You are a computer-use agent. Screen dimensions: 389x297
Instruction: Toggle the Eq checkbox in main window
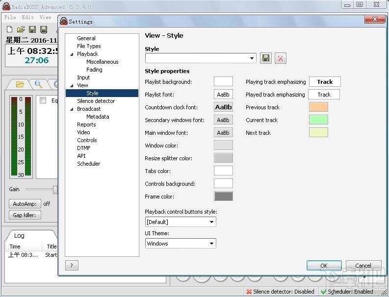[43, 100]
